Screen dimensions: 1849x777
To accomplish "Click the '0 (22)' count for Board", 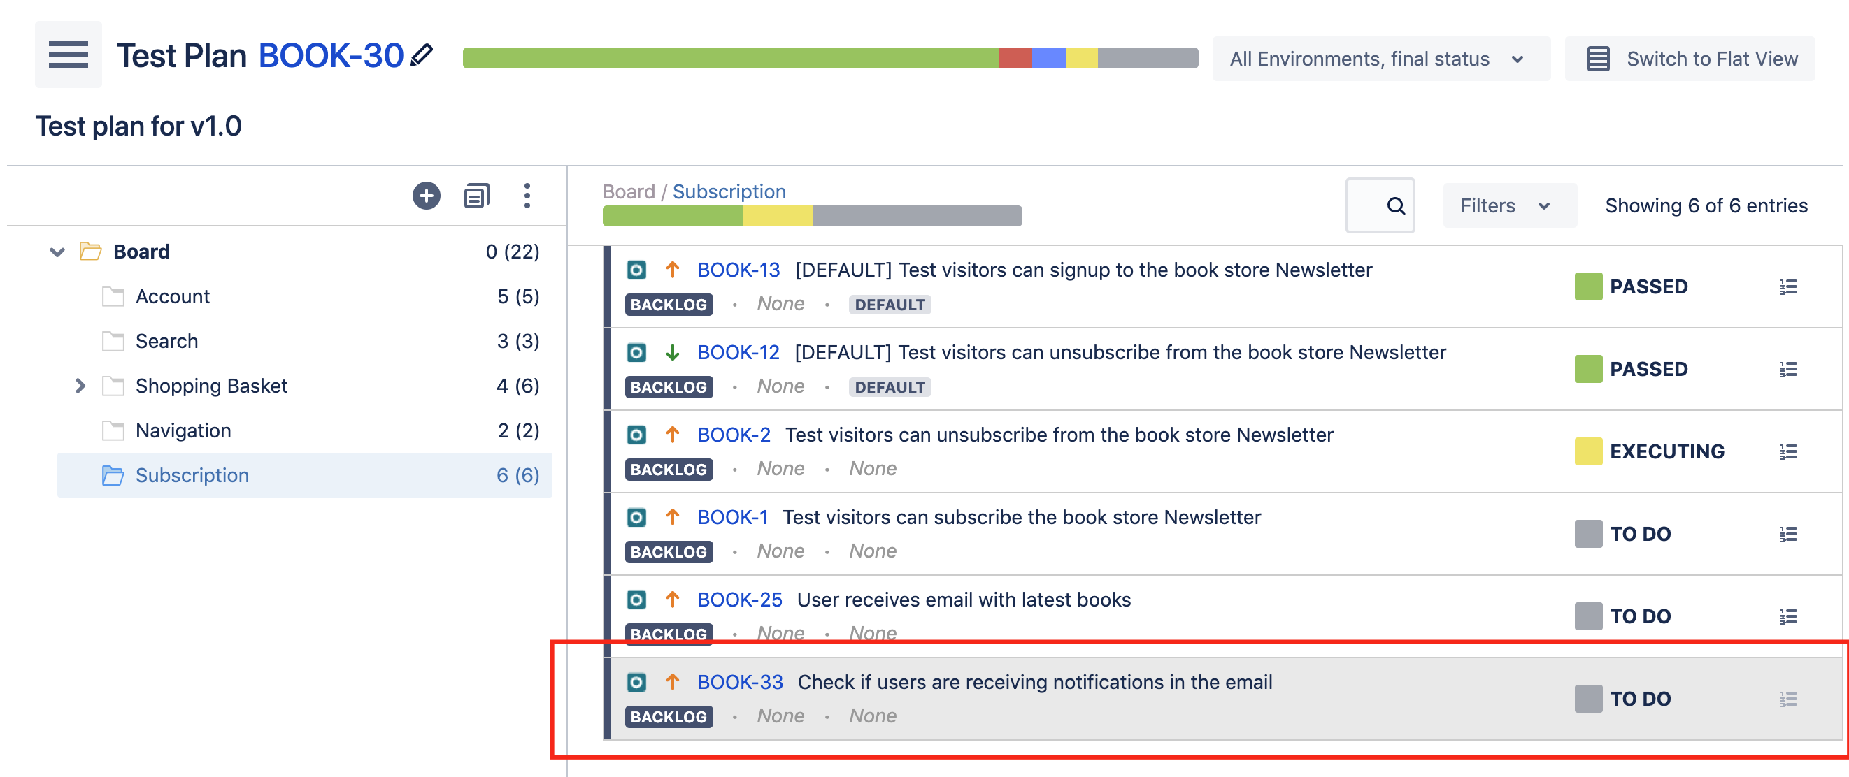I will (x=513, y=252).
